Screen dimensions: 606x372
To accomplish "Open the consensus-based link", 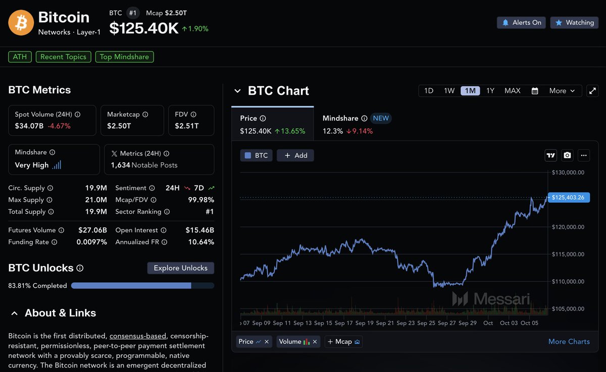I will (x=139, y=336).
